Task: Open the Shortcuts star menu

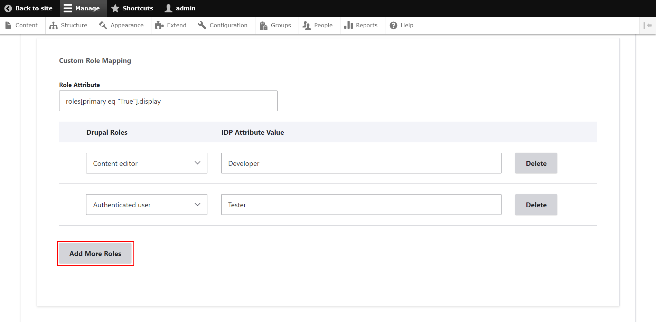Action: tap(115, 8)
